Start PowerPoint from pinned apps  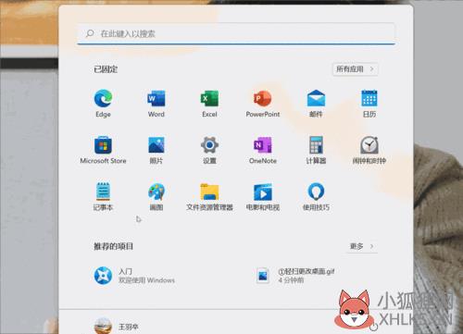[263, 104]
